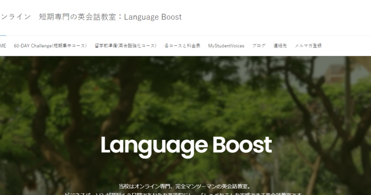The width and height of the screenshot is (371, 195).
Task: Go to the HOME navigation item
Action: click(3, 46)
